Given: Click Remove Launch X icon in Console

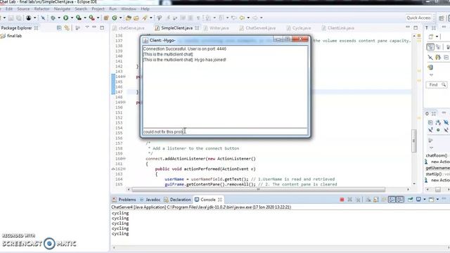Looking at the screenshot, I should tap(350, 200).
